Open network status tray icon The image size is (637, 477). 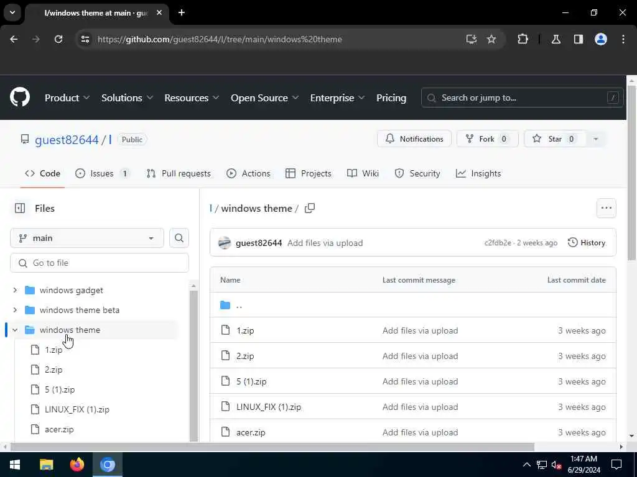tap(542, 465)
